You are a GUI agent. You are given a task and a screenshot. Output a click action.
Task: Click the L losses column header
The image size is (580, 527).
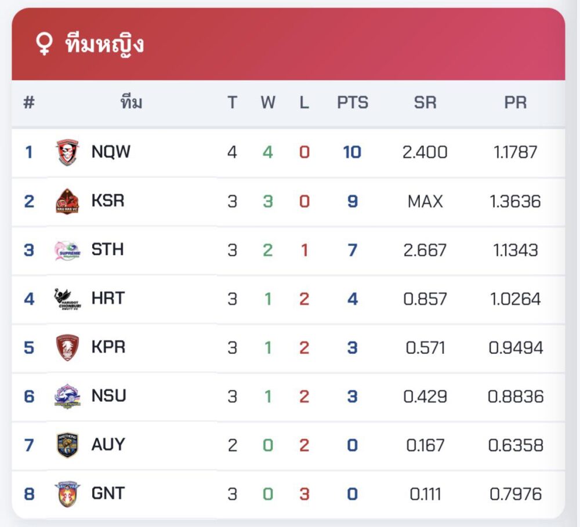(x=304, y=103)
